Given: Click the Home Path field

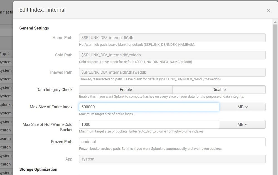Looking at the screenshot, I should (x=172, y=38).
